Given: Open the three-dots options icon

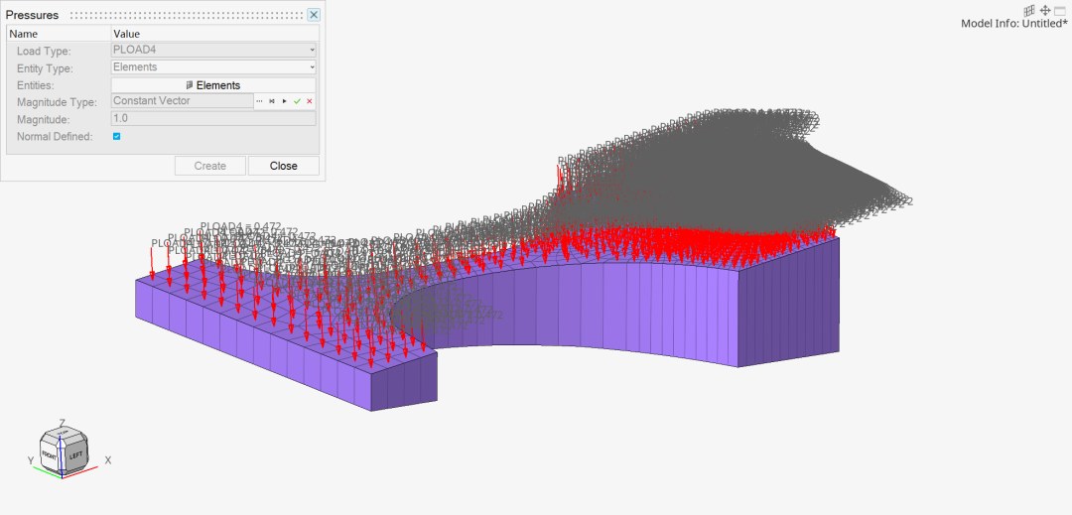Looking at the screenshot, I should 260,101.
